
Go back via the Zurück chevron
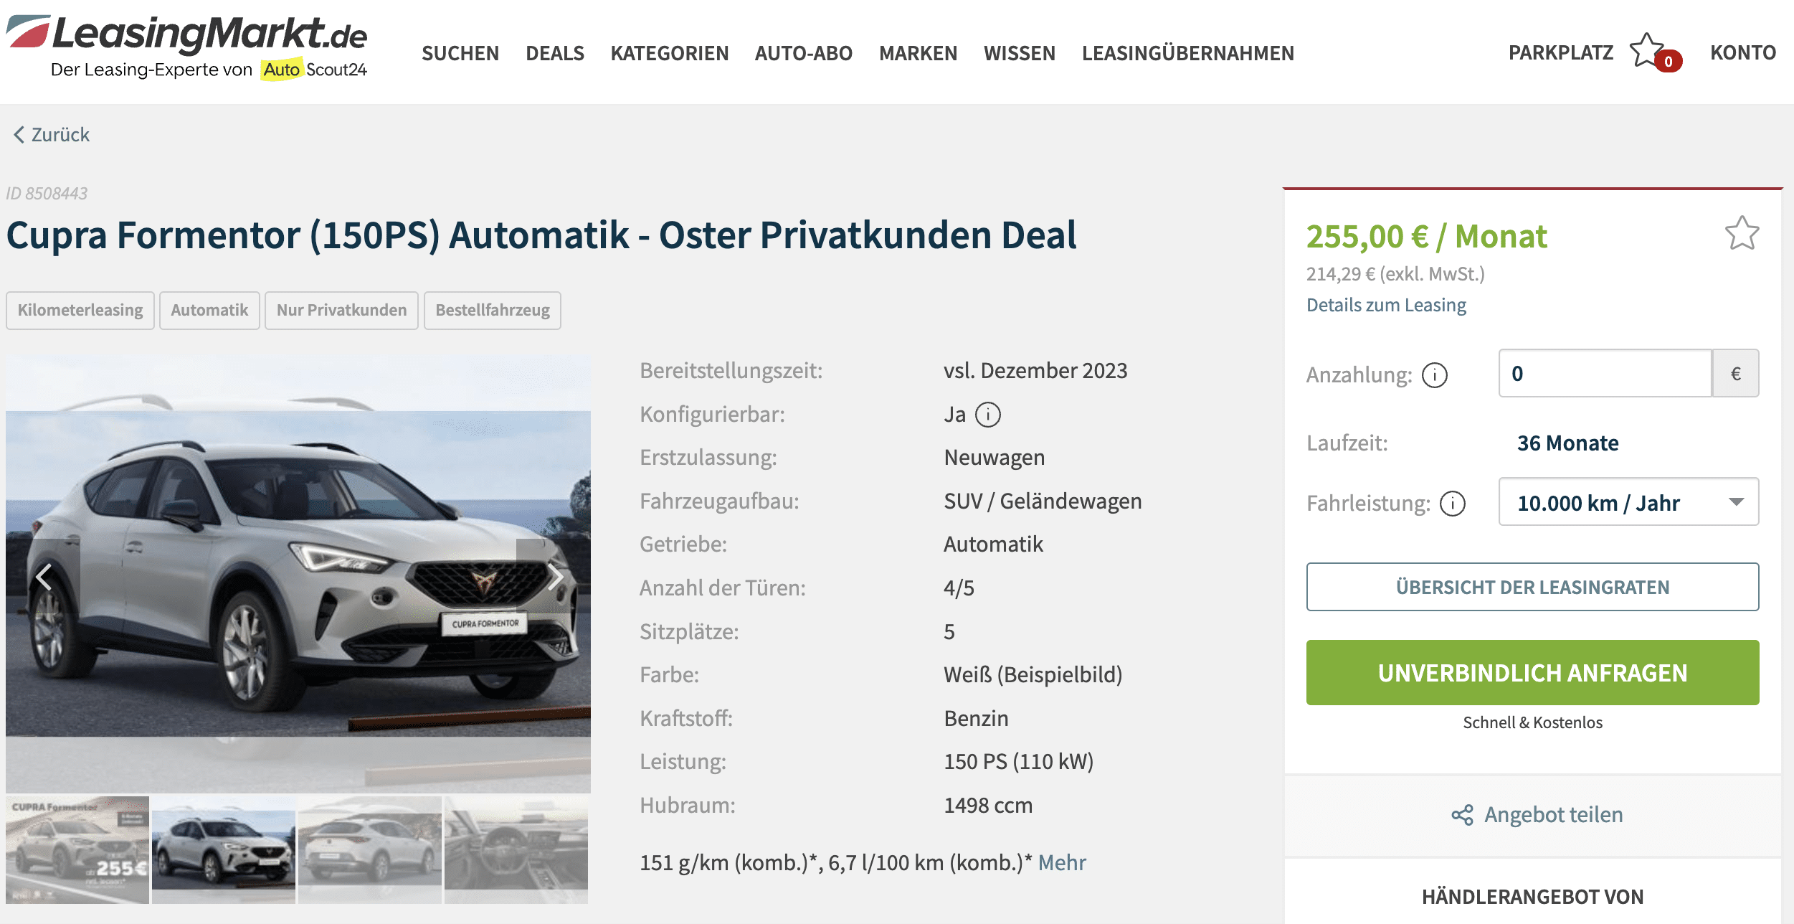19,134
